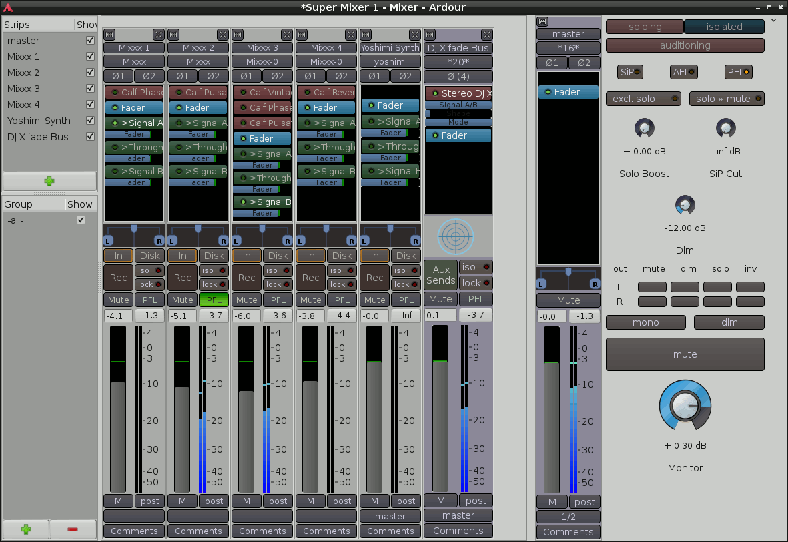The image size is (788, 542).
Task: Click the Dim level knob
Action: [685, 205]
